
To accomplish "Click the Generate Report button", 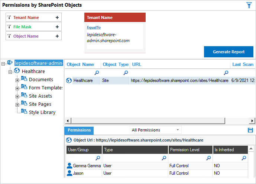I will [x=229, y=52].
